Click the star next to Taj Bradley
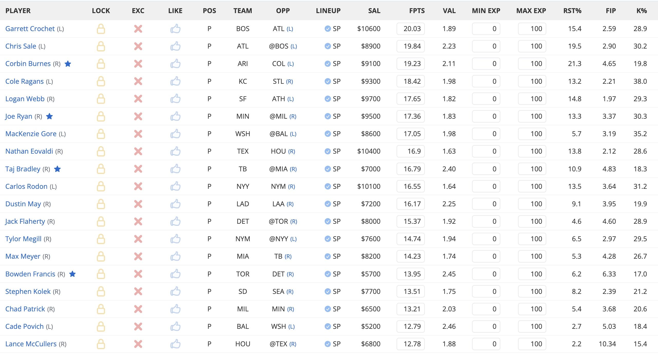The height and width of the screenshot is (354, 658). (58, 169)
